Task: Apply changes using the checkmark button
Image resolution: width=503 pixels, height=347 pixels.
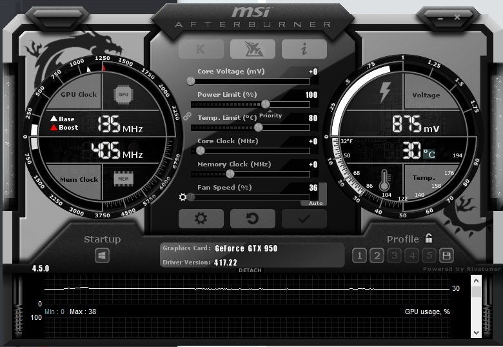Action: pyautogui.click(x=304, y=219)
